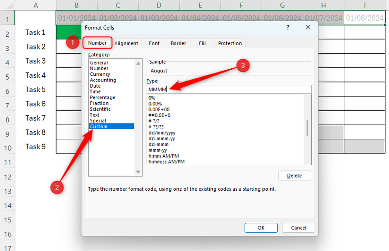389x251 pixels.
Task: Select column A header
Action: 36,5
